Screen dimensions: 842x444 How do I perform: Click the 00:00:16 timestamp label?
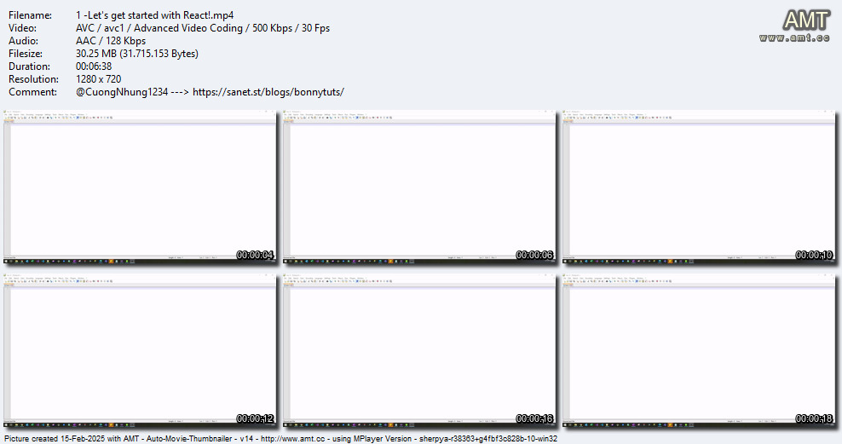534,418
